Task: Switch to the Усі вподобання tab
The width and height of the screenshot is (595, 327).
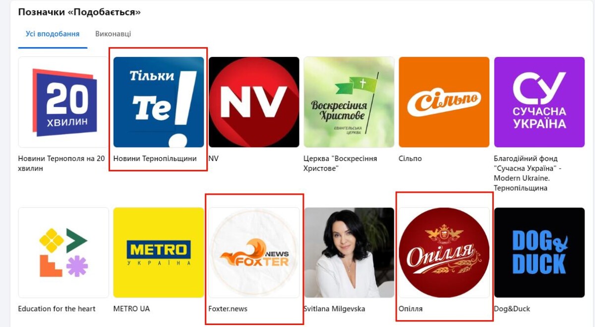Action: (53, 34)
